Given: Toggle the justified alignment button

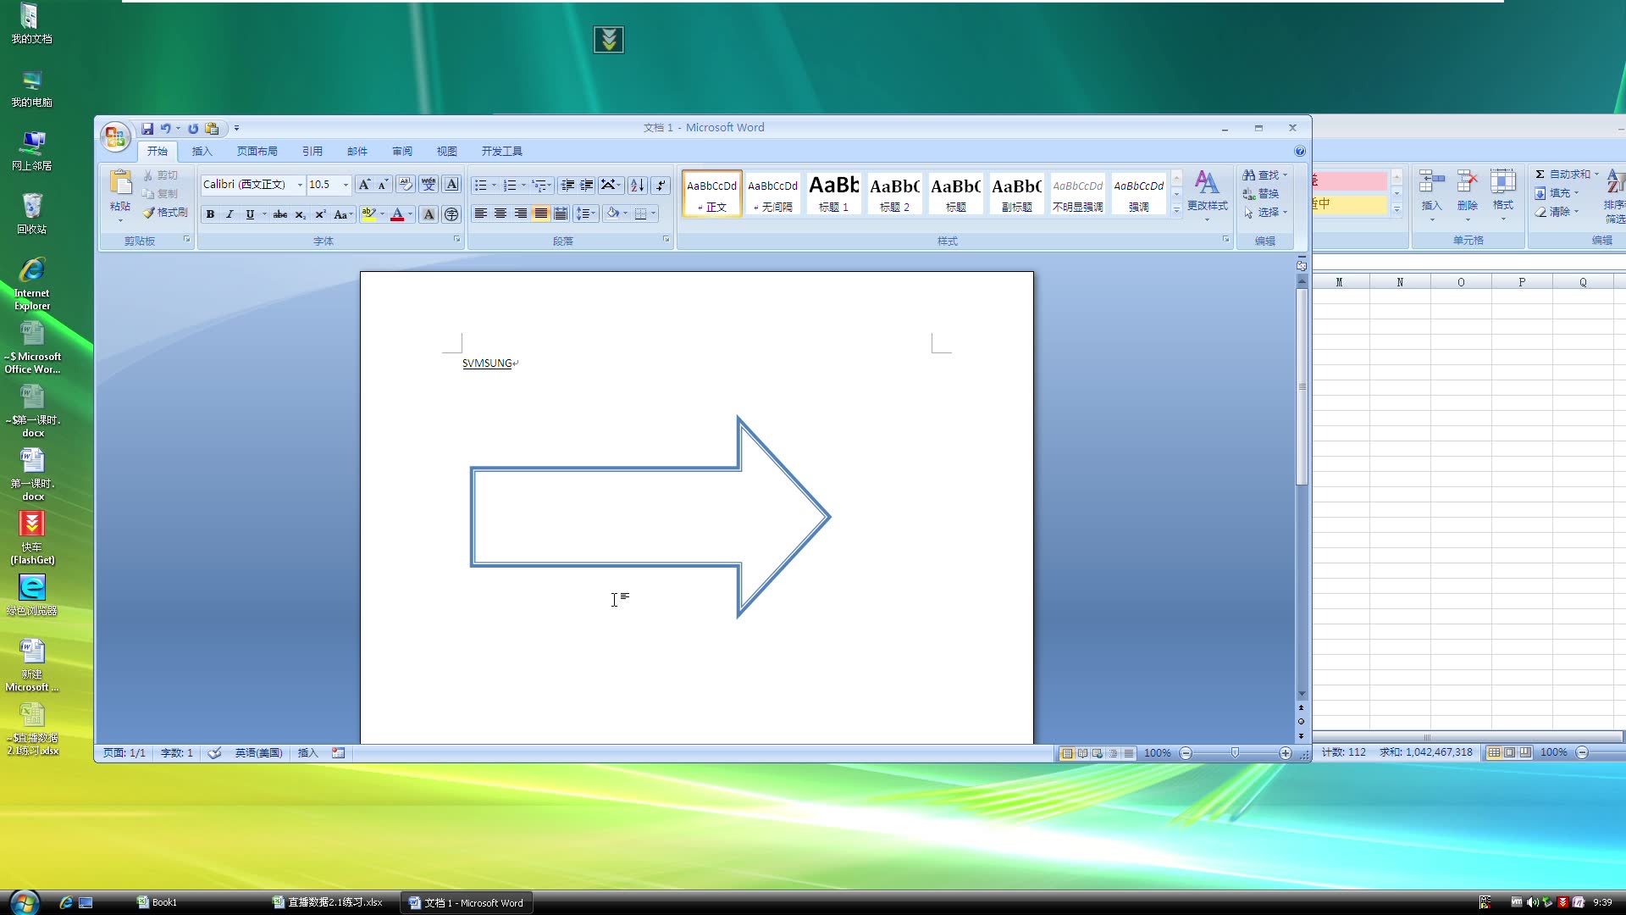Looking at the screenshot, I should point(540,213).
